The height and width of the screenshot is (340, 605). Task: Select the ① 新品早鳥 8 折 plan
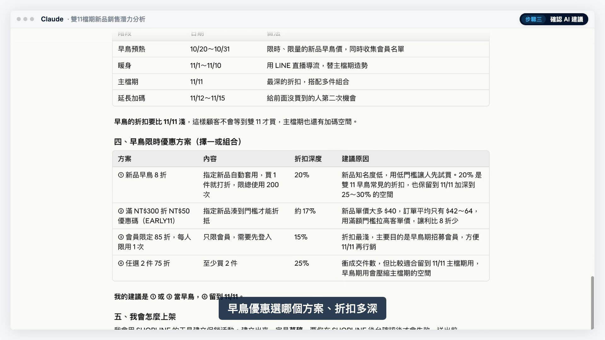(x=142, y=175)
